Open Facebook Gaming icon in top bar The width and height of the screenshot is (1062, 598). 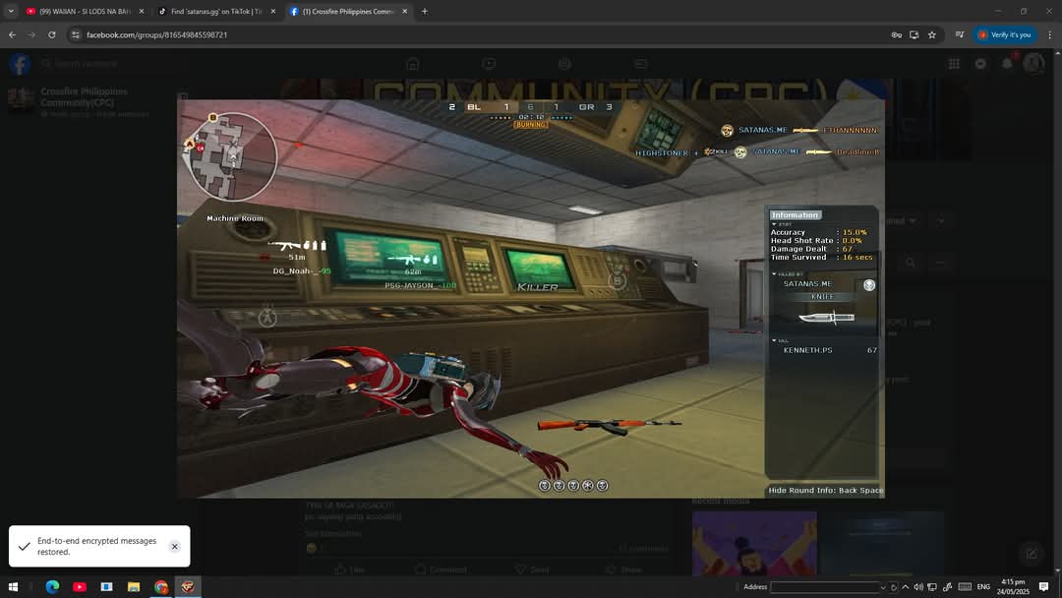tap(640, 64)
